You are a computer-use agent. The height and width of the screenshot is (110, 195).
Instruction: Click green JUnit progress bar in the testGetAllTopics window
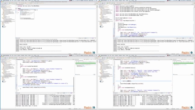click(x=184, y=63)
